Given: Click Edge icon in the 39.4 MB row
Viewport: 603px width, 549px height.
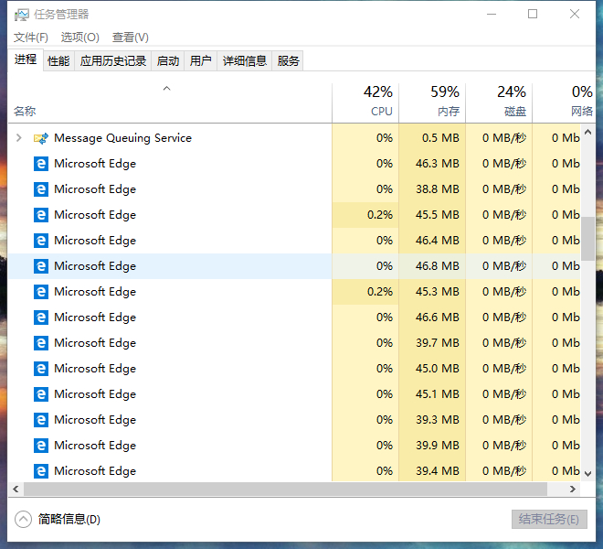Looking at the screenshot, I should [41, 471].
